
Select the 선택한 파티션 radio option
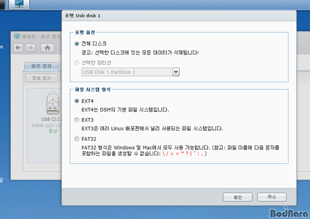(77, 63)
